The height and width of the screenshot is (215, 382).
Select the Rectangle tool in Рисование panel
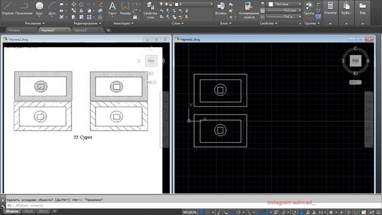(x=61, y=4)
